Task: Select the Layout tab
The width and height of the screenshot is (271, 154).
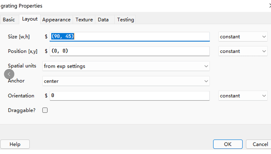Action: (29, 19)
